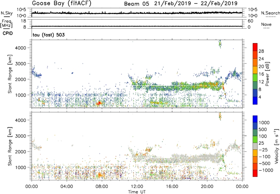Click the red segment of the Power colorbar
Image resolution: width=280 pixels, height=194 pixels.
[x=255, y=47]
